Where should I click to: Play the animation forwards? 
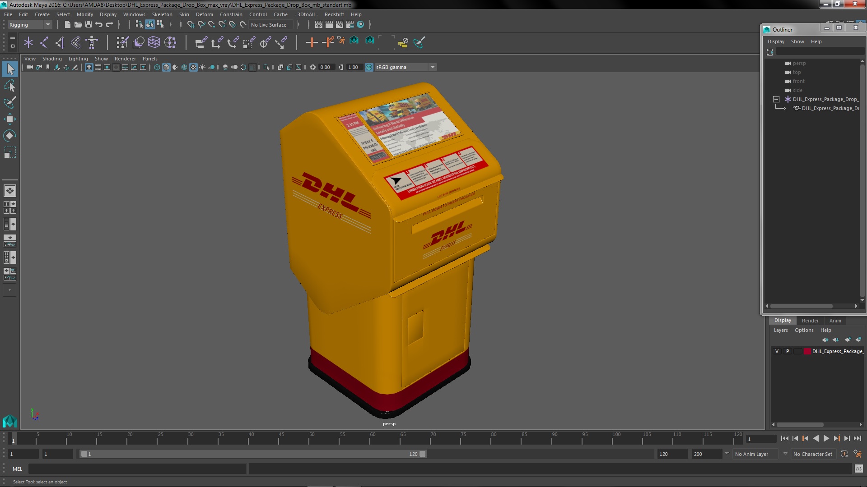(x=826, y=438)
